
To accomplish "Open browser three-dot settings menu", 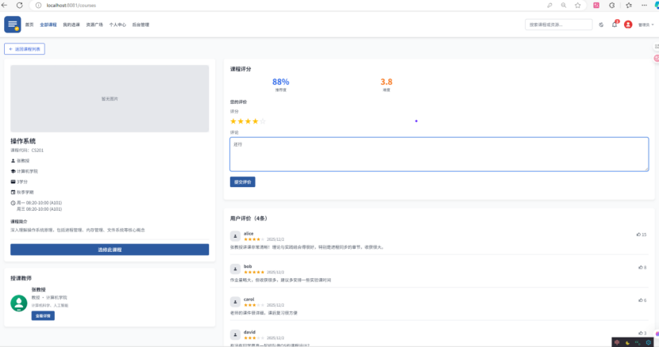I will [x=644, y=6].
